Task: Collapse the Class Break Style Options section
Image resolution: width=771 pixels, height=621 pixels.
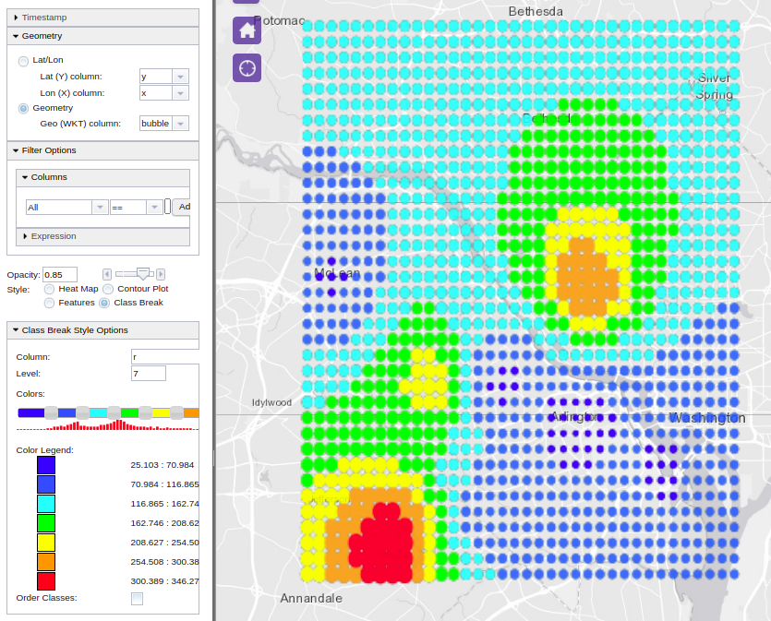Action: [16, 330]
